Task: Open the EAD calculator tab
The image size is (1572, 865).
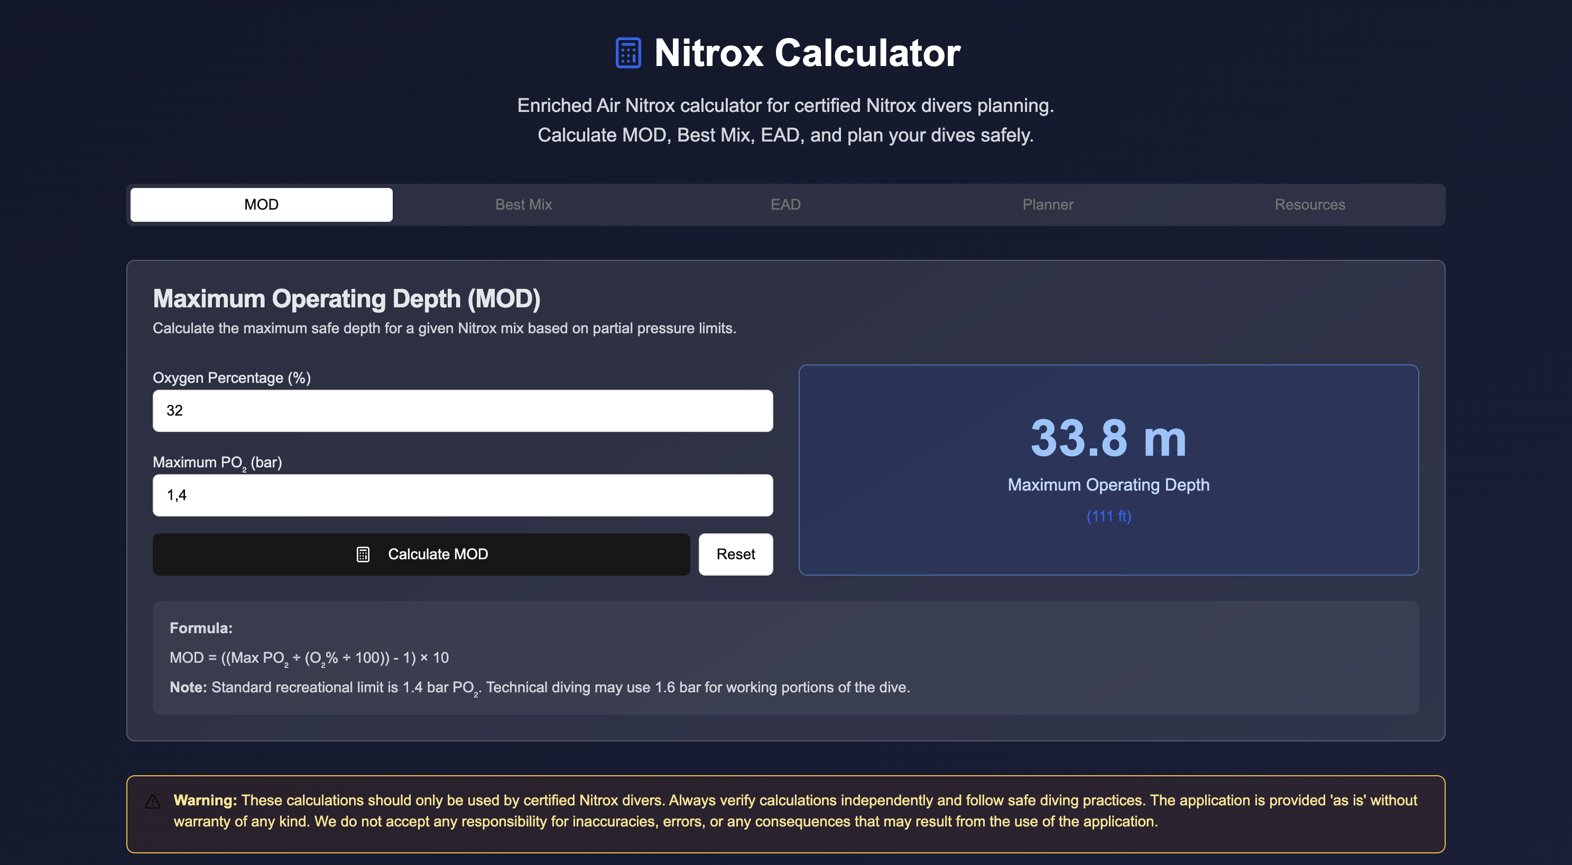Action: pyautogui.click(x=785, y=204)
